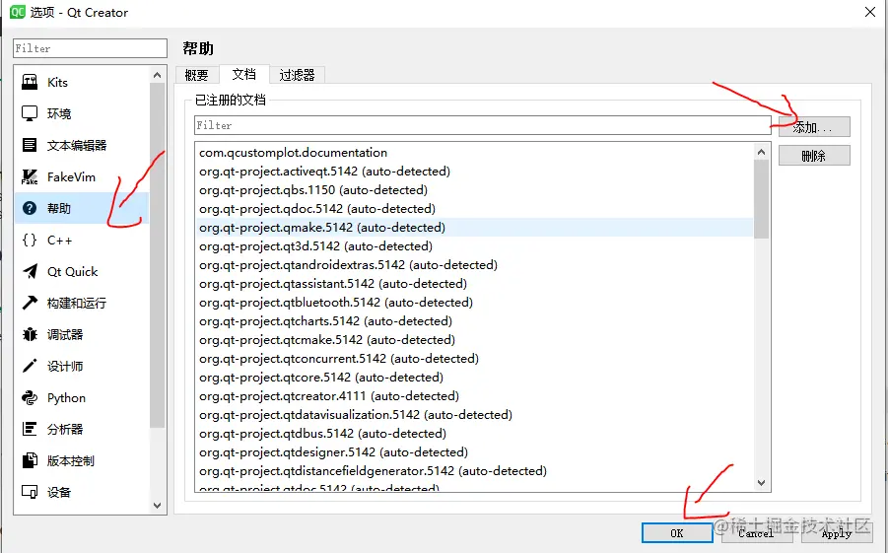Select org.qt-project.qbs.1150 entry

pos(475,190)
